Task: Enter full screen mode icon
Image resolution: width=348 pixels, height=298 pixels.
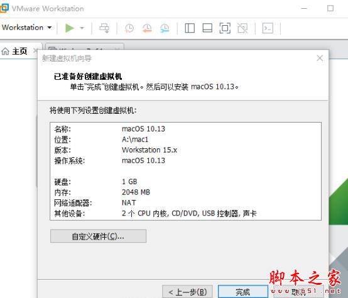Action: (x=225, y=28)
